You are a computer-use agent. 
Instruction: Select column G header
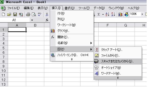click(126, 25)
